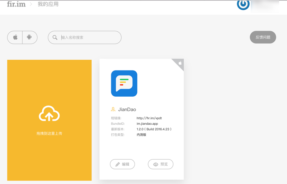
Task: Click the 反馈问题 feedback button
Action: tap(263, 37)
